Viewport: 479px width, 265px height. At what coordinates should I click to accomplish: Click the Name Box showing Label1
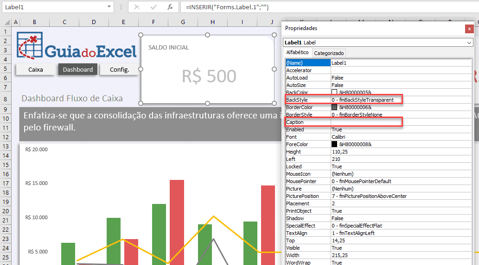(55, 7)
